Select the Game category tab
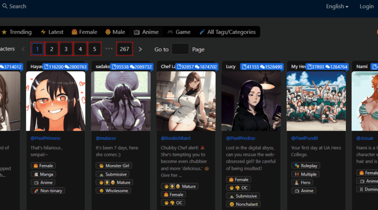Screen dimensions: 378x210 (179, 32)
